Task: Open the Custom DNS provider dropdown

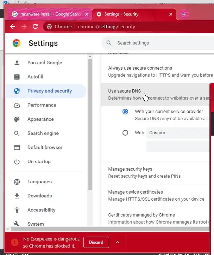Action: [178, 133]
